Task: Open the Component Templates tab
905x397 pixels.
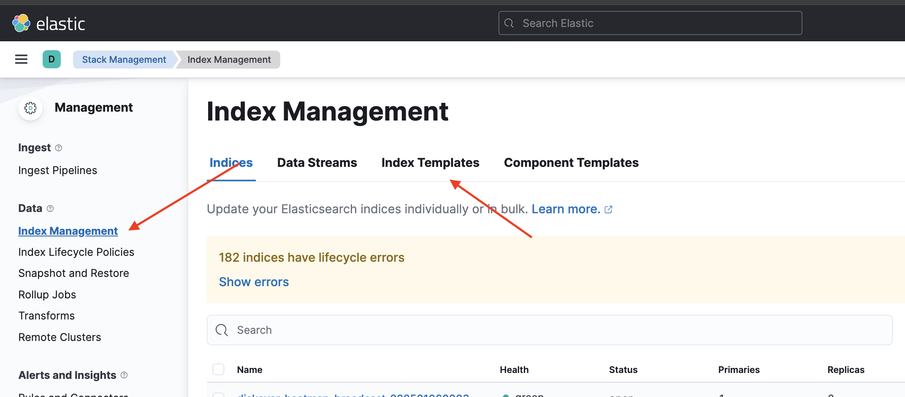Action: [x=571, y=163]
